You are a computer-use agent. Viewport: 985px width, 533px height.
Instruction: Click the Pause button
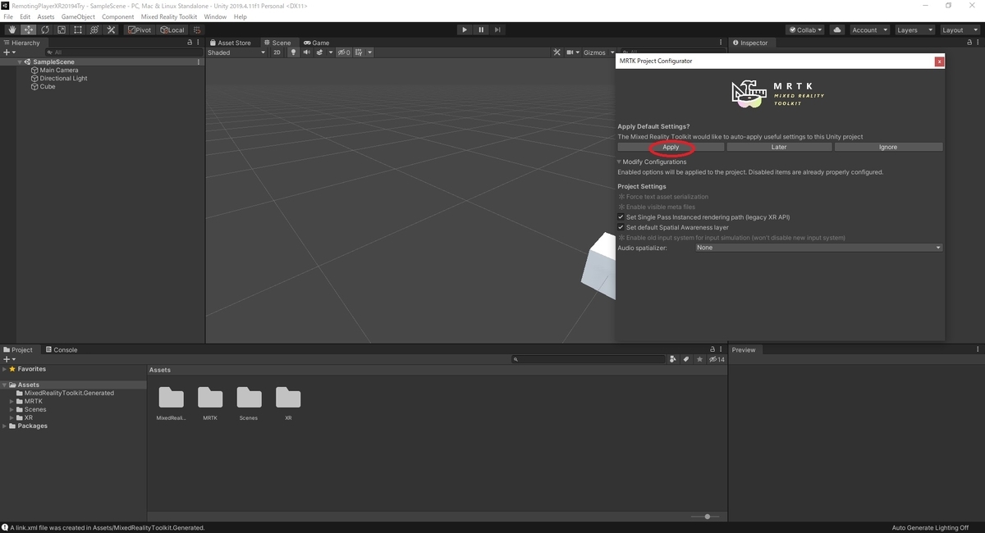(x=481, y=30)
